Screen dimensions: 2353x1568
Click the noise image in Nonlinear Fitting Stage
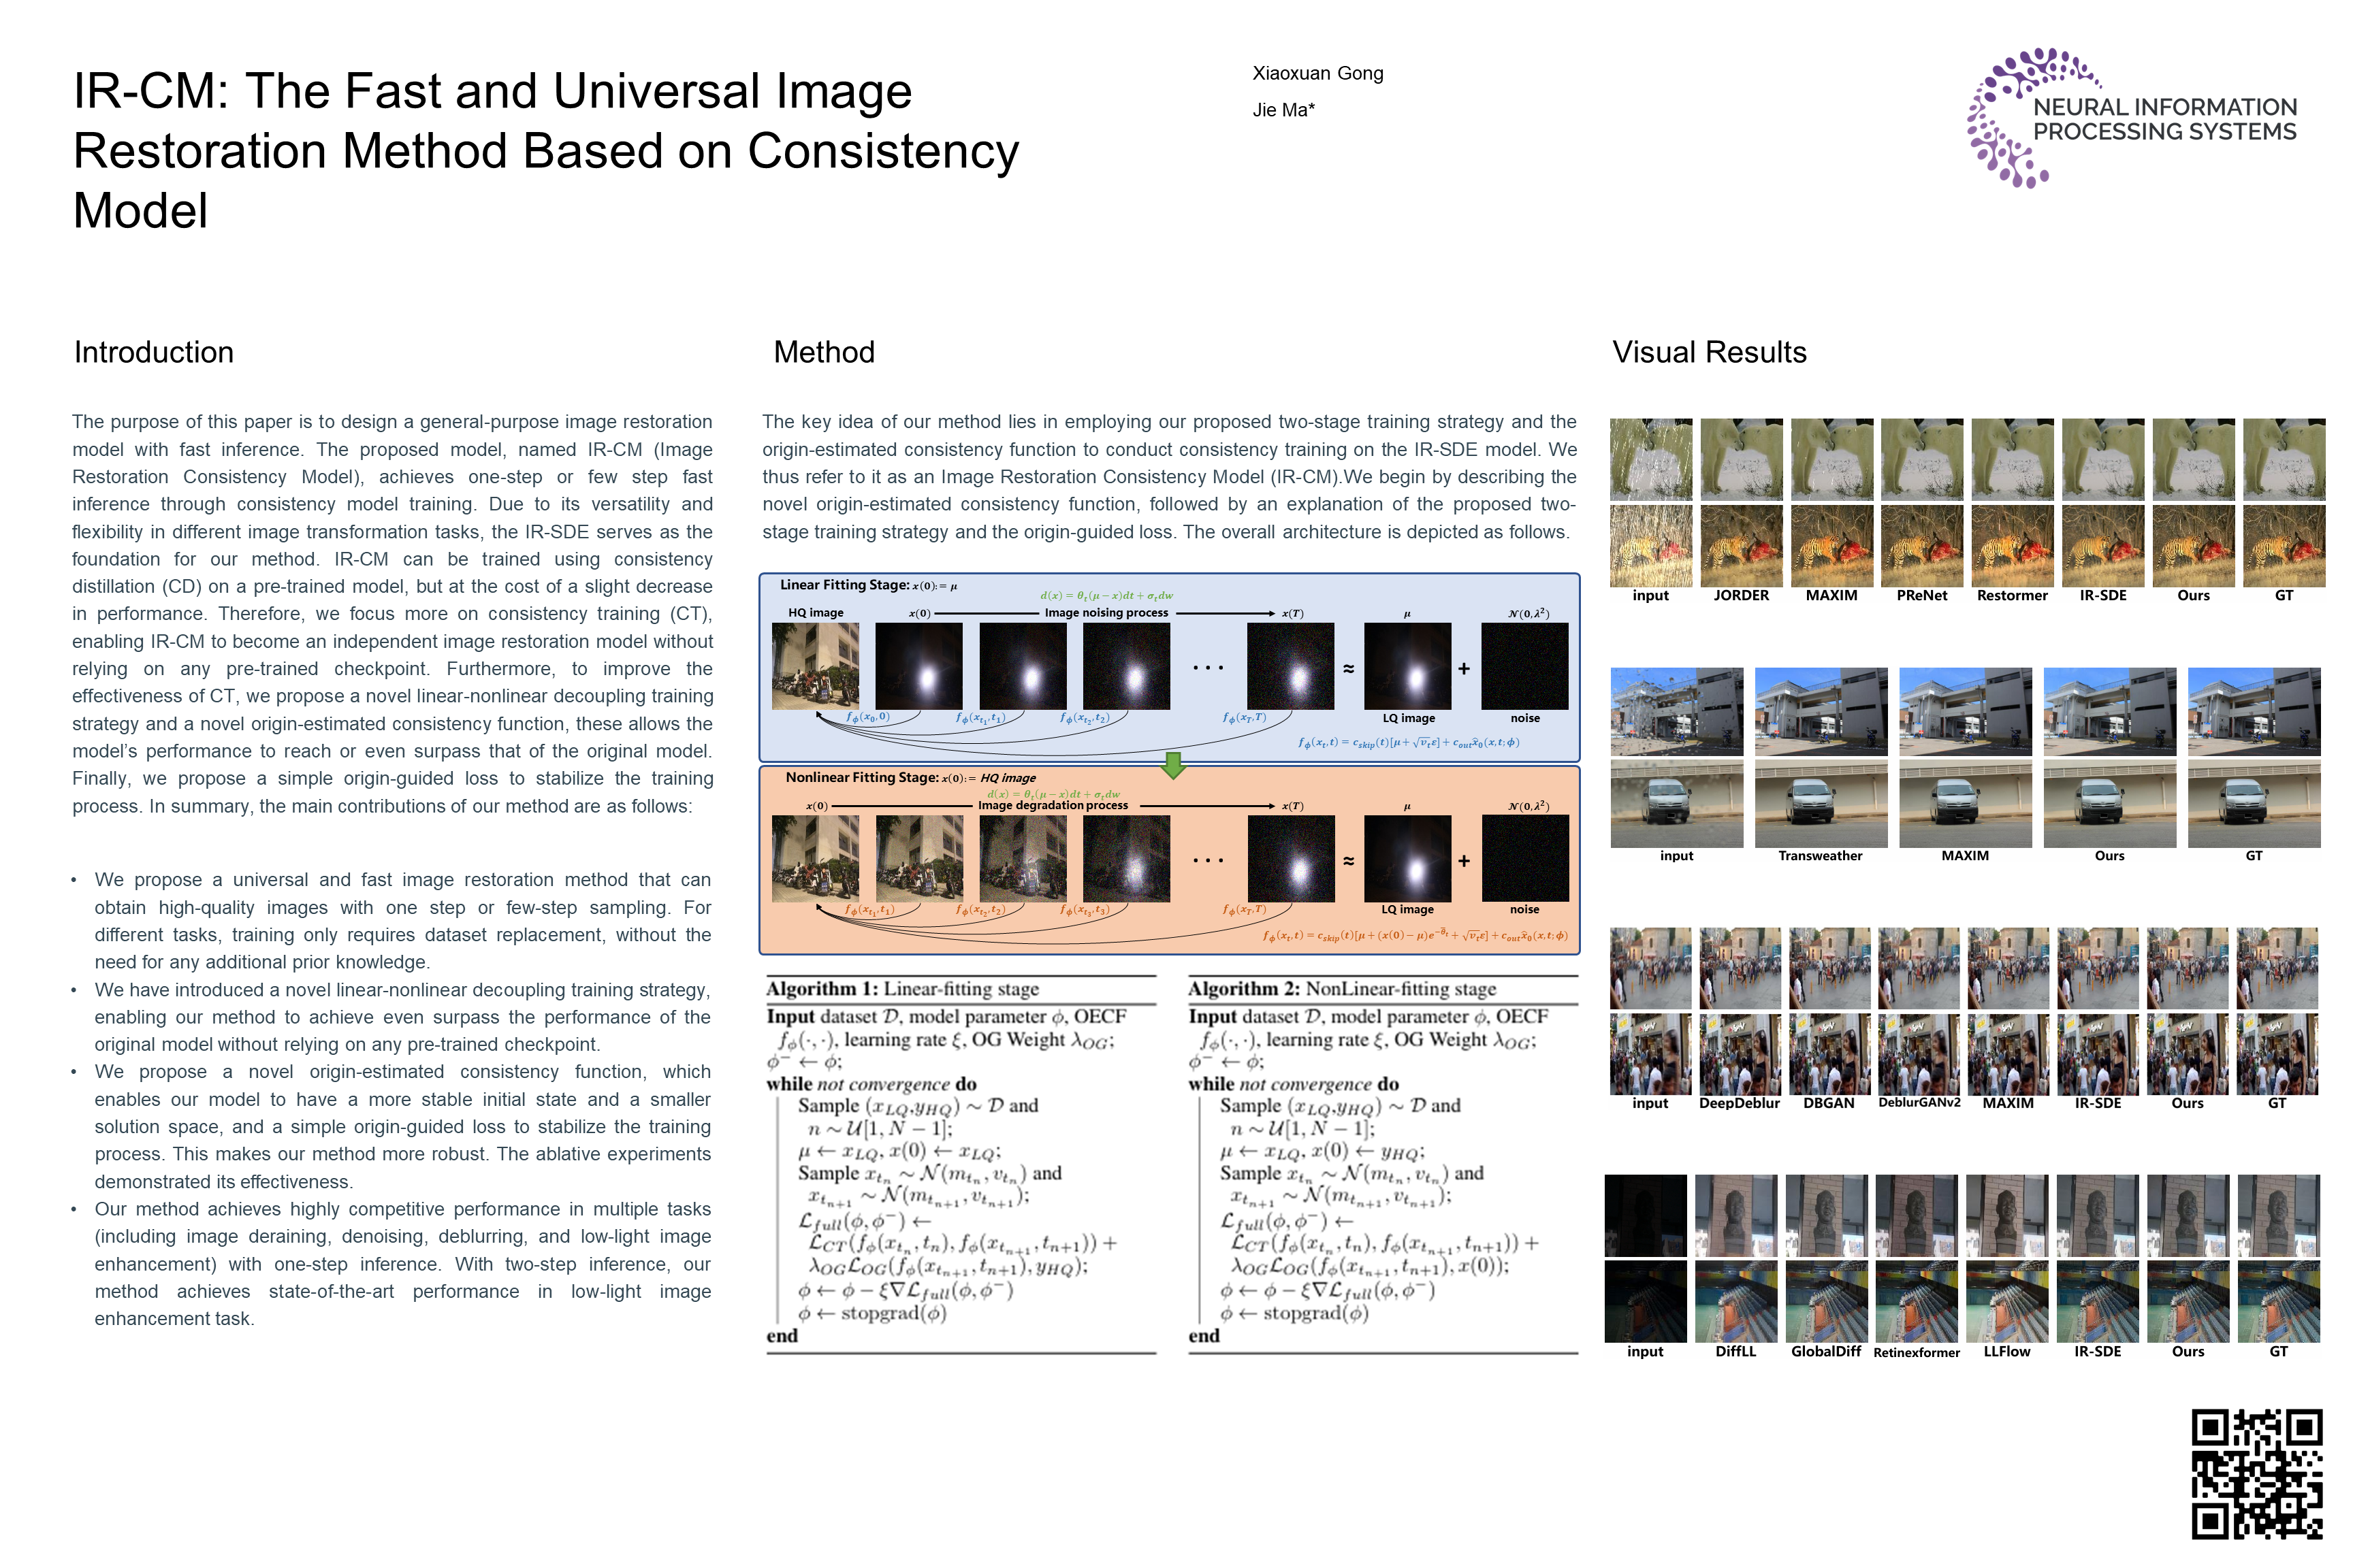[x=1524, y=858]
